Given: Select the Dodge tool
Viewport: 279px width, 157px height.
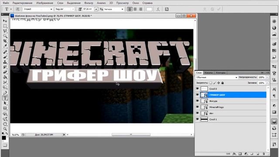Looking at the screenshot, I should [x=5, y=87].
